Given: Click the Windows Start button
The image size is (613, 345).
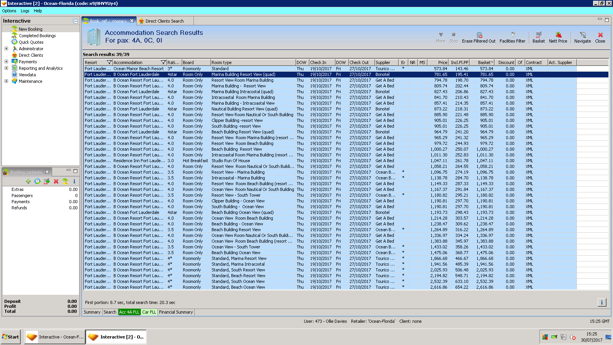Looking at the screenshot, I should (11, 337).
